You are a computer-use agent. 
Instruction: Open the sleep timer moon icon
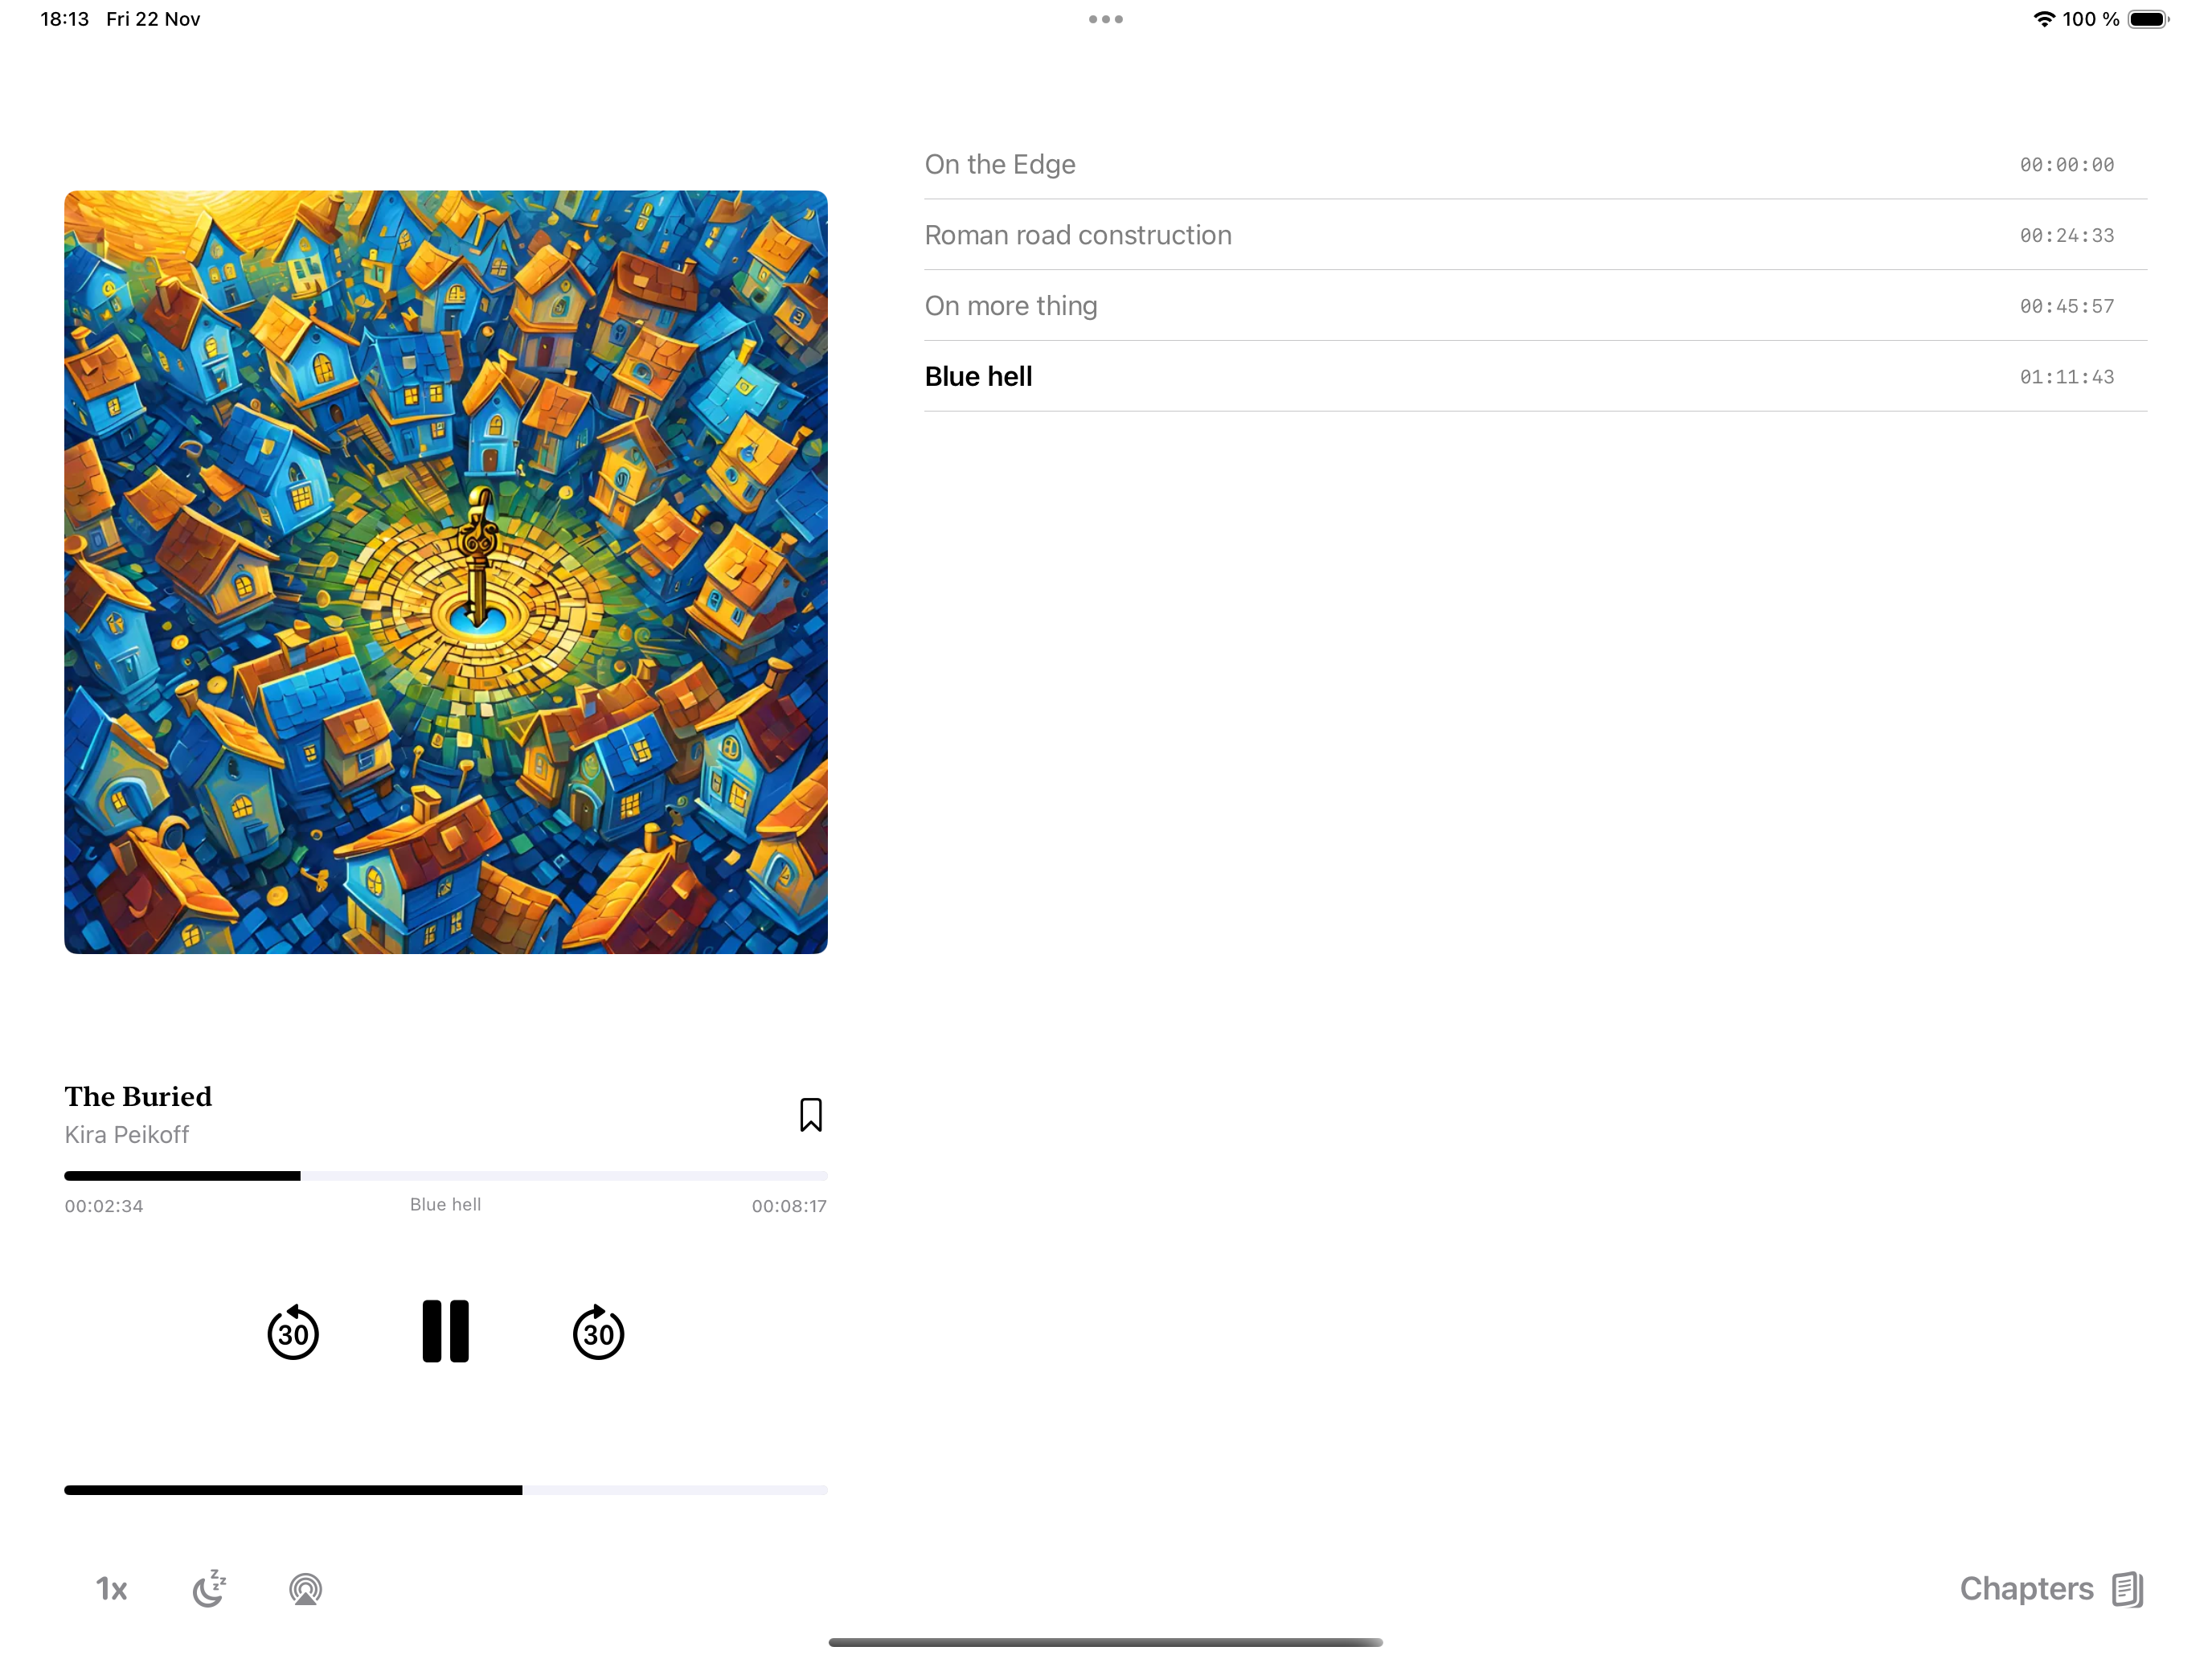click(209, 1588)
